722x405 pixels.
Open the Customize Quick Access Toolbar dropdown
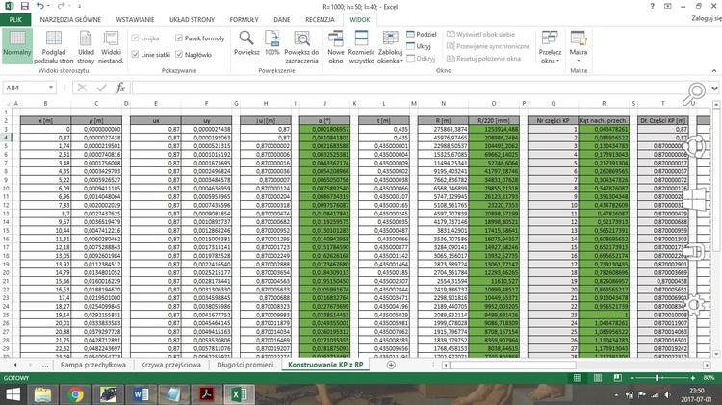click(x=79, y=7)
